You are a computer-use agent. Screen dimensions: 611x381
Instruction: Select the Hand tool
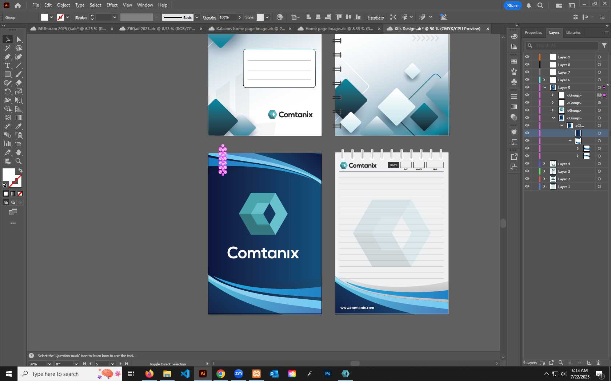click(19, 152)
